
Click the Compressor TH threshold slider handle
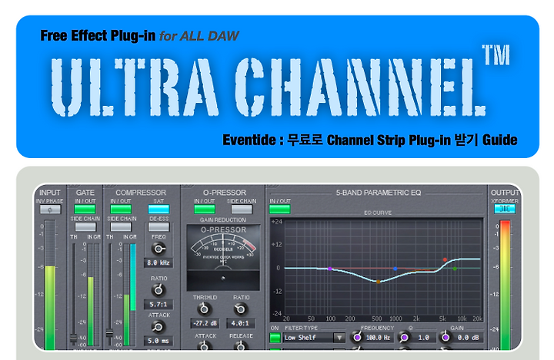click(109, 332)
